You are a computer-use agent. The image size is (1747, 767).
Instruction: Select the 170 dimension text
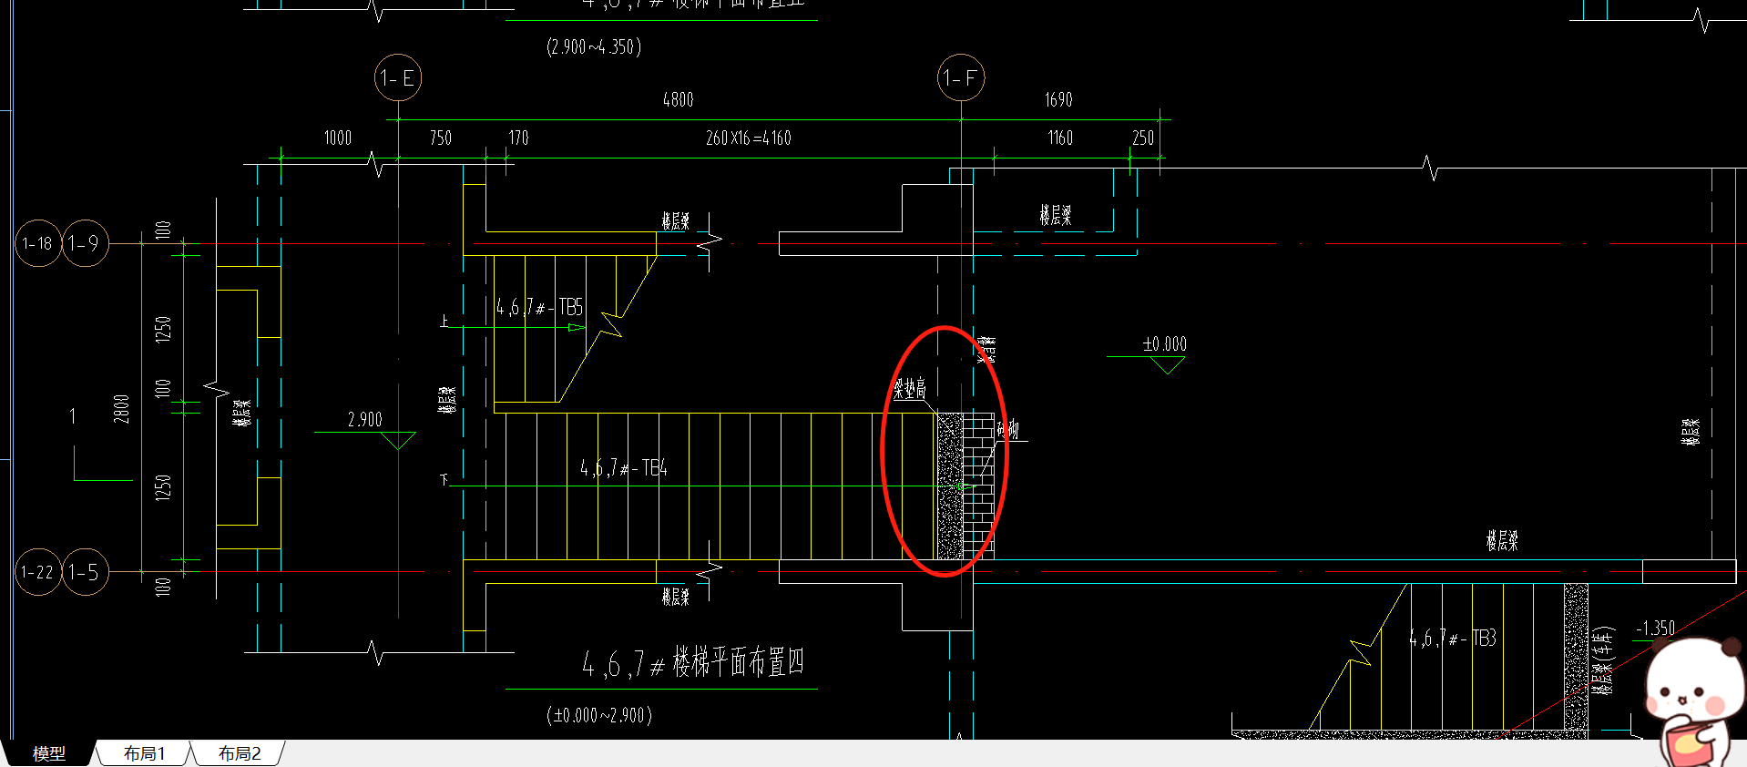(x=518, y=138)
